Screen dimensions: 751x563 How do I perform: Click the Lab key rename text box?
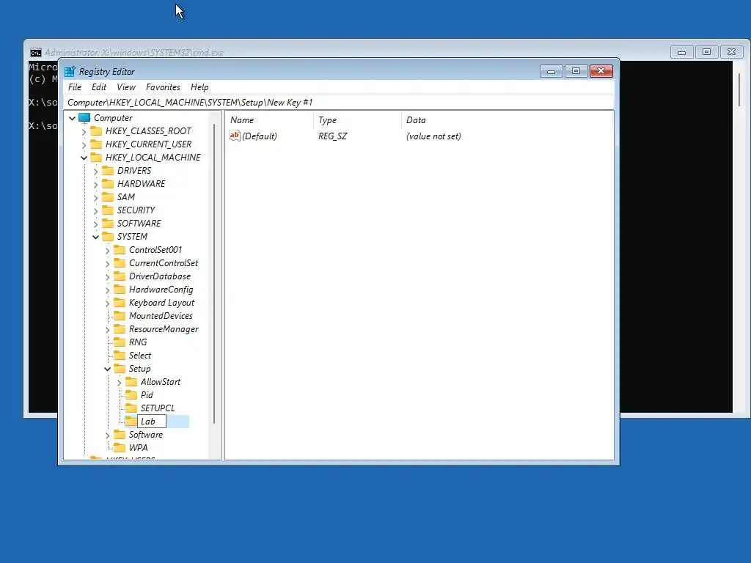tap(151, 422)
